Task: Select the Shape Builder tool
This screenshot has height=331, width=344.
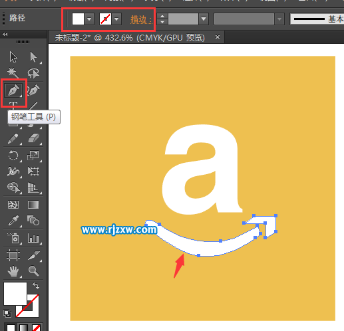Action: [x=13, y=188]
